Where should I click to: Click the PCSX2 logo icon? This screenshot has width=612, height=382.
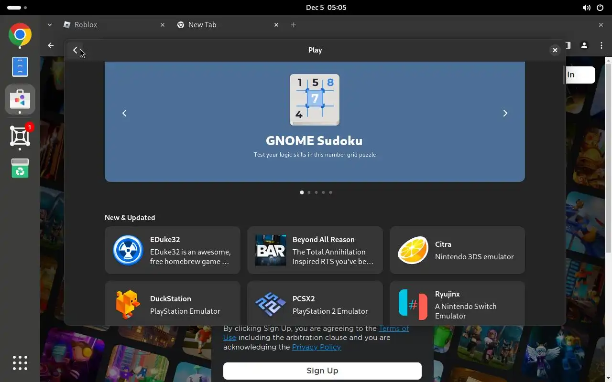271,305
